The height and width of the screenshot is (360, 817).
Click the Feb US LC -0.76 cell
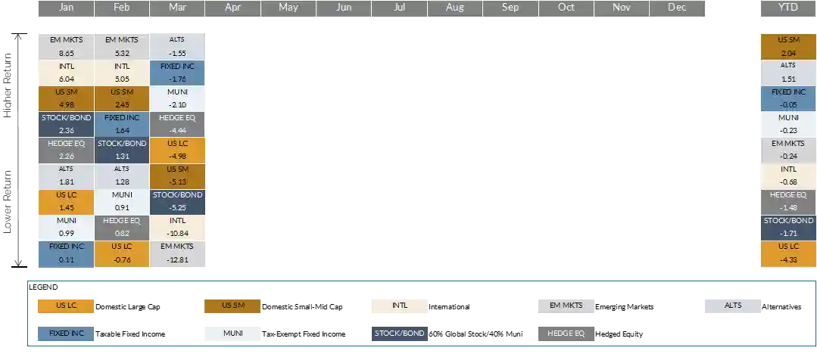click(122, 254)
